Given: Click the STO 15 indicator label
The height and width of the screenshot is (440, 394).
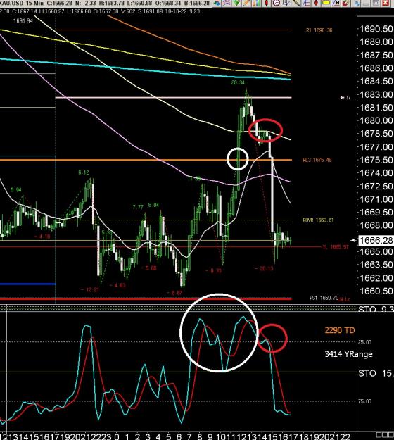Looking at the screenshot, I should 376,373.
